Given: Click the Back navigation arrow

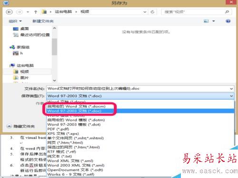Looking at the screenshot, I should [9, 12].
